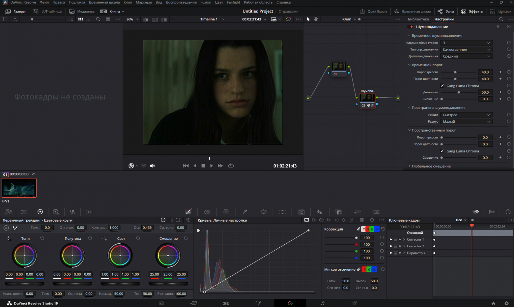Open the Тип опр. движения dropdown
Screen dimensions: 514x307
click(x=466, y=49)
